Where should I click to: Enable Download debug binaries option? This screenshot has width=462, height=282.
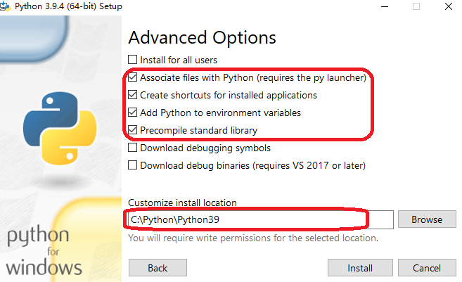click(133, 166)
